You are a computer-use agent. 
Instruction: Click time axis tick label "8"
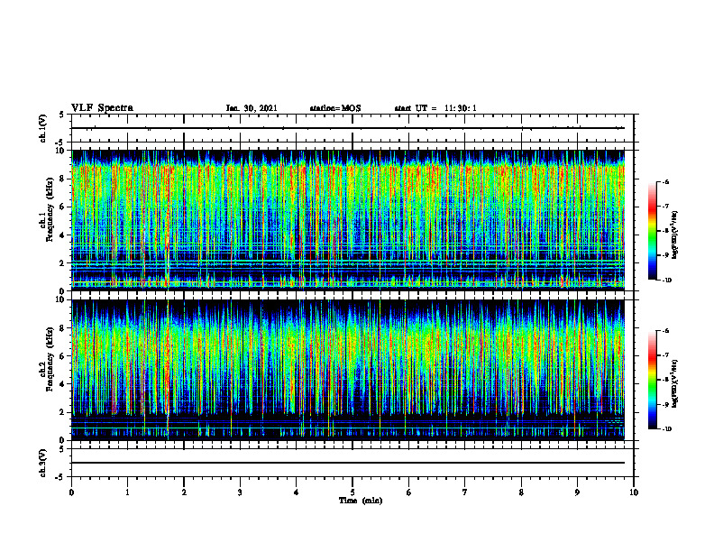521,492
